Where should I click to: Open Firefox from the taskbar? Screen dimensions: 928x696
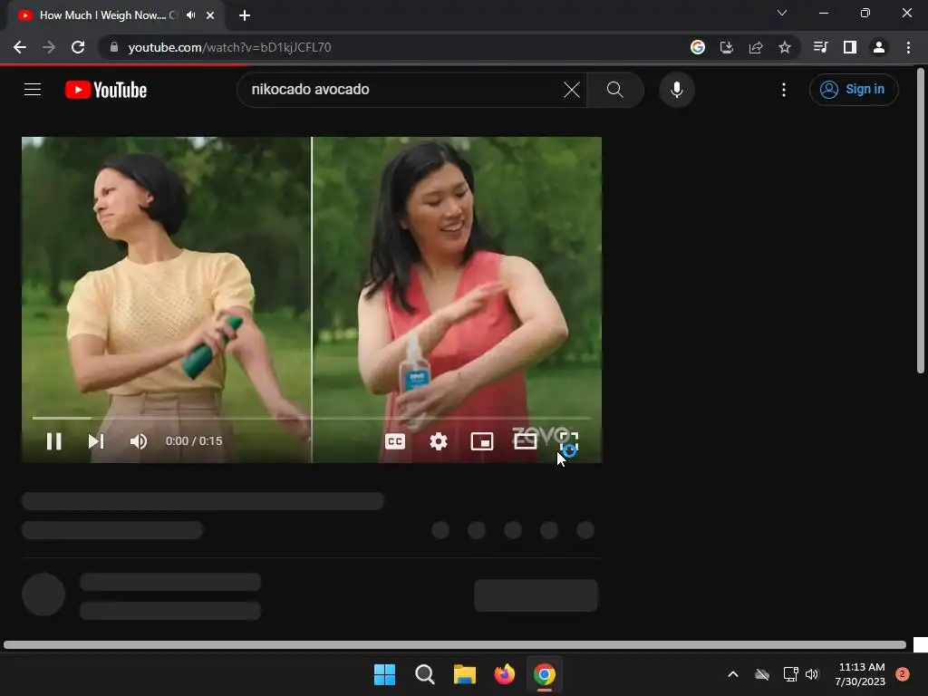pyautogui.click(x=504, y=674)
